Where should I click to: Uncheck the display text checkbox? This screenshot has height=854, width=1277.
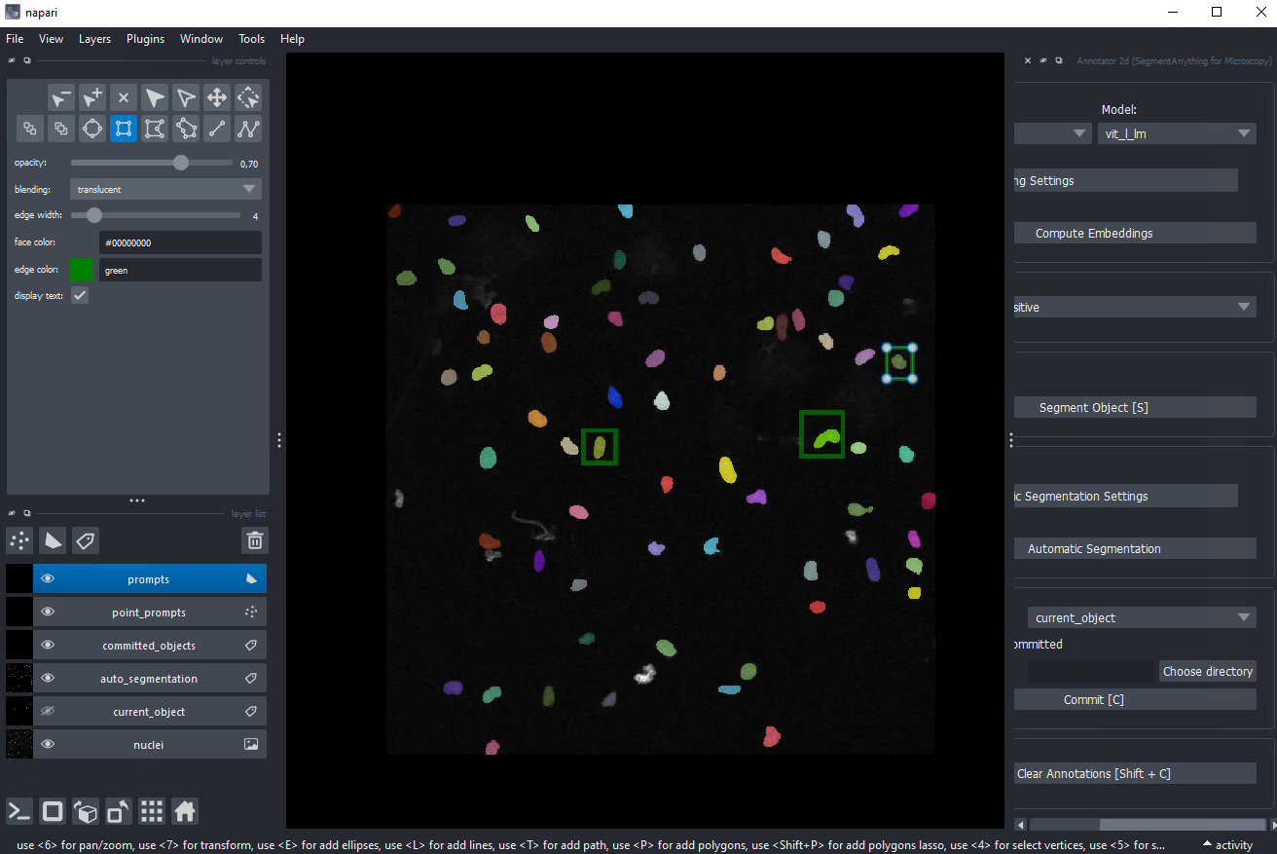(x=80, y=295)
